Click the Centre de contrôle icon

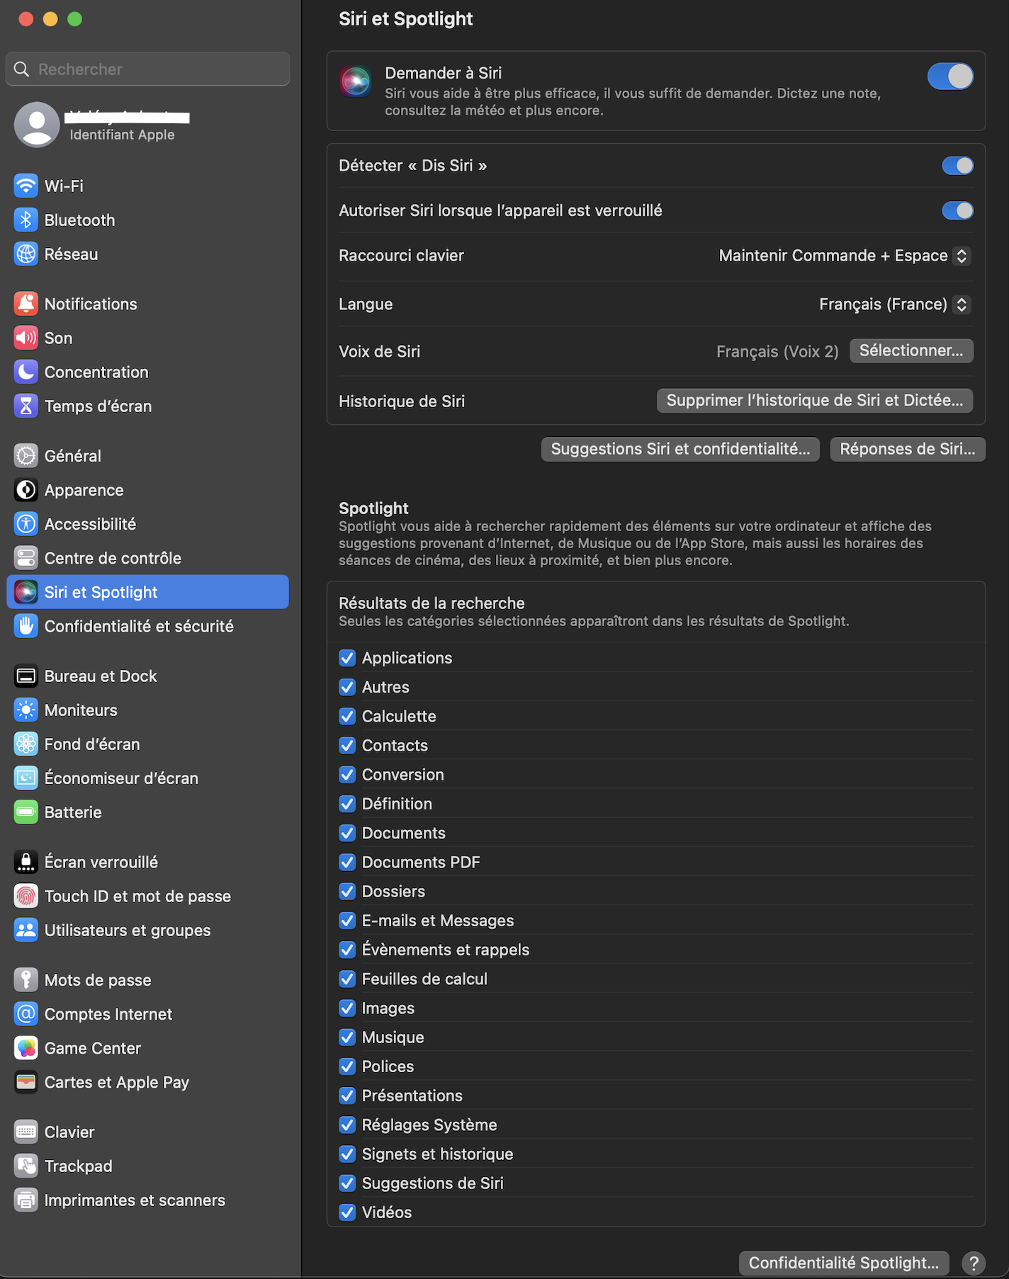click(26, 558)
